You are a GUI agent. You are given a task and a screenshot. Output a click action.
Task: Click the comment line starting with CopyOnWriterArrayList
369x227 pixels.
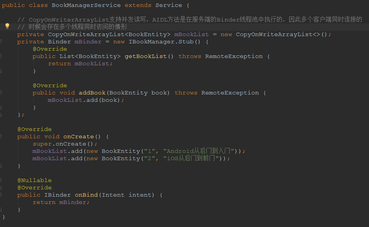[189, 20]
